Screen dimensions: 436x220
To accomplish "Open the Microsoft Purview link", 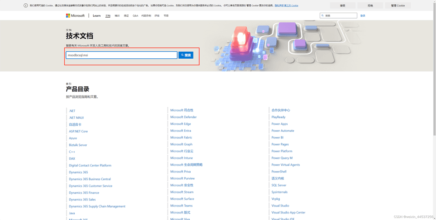I will 182,179.
